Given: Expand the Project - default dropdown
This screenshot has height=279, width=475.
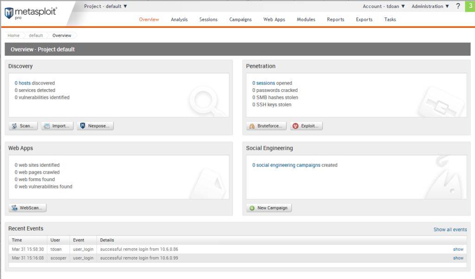Looking at the screenshot, I should 105,6.
